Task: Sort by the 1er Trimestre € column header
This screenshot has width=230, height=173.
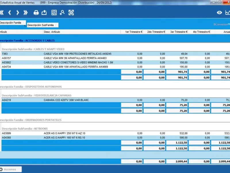Action: coord(132,32)
